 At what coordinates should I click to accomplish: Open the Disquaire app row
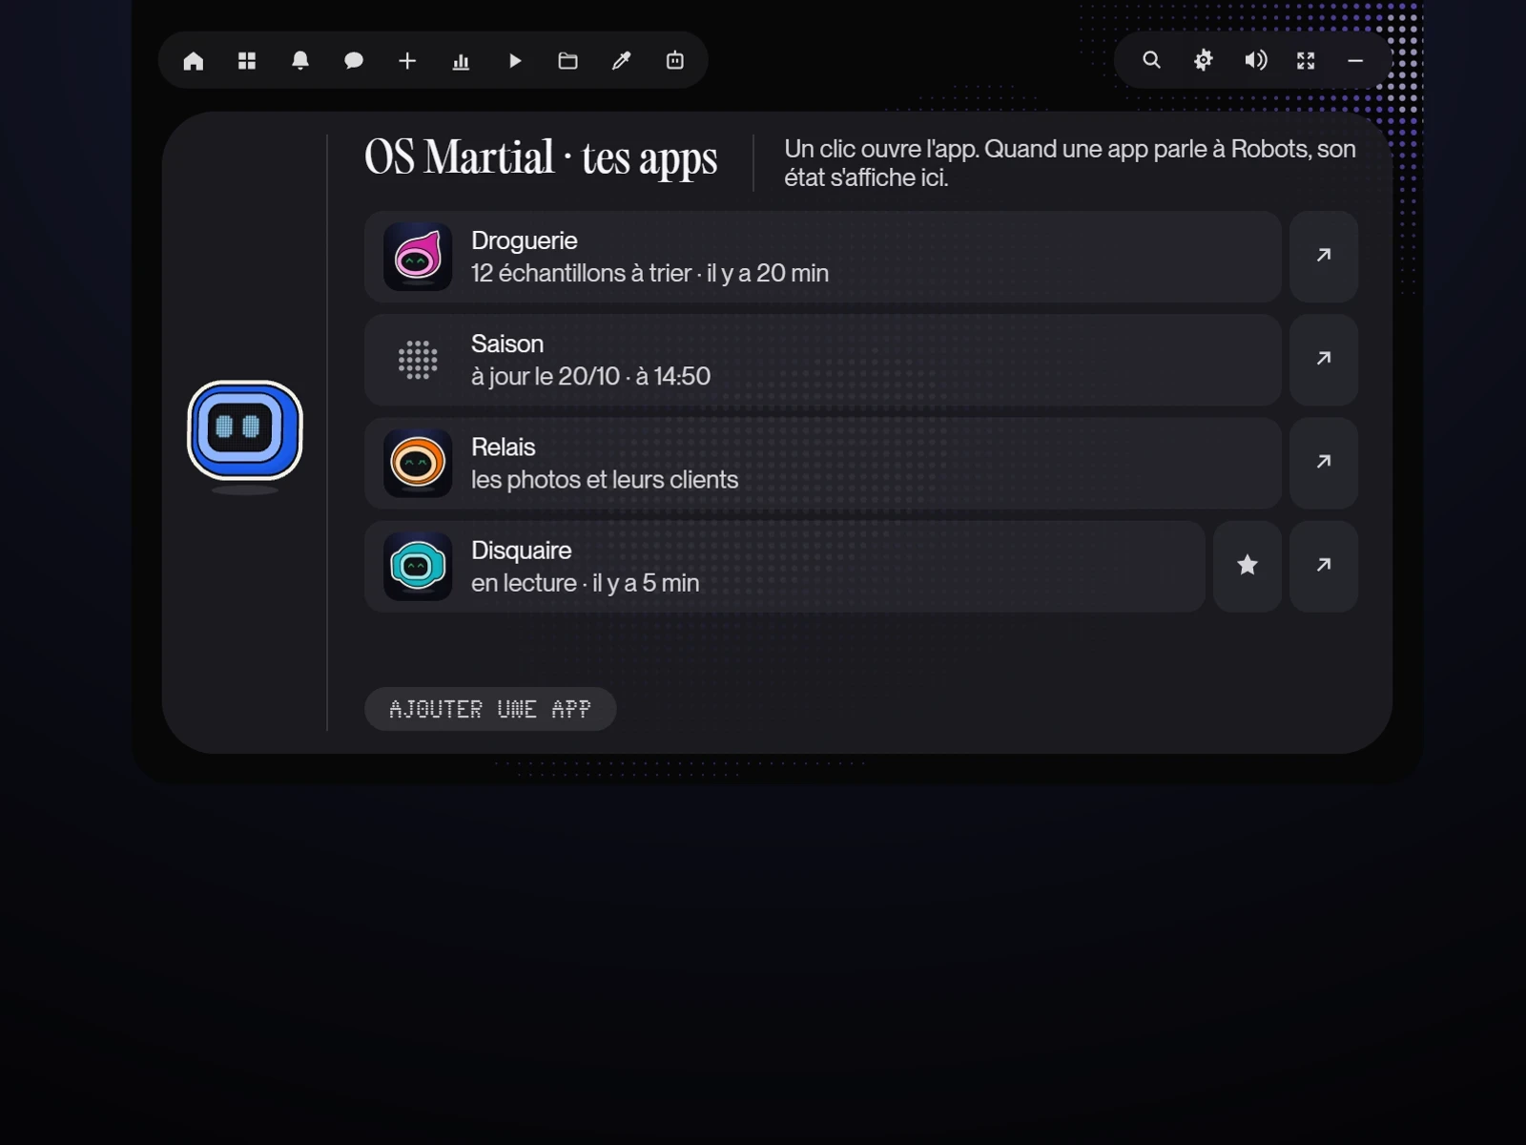(x=784, y=566)
